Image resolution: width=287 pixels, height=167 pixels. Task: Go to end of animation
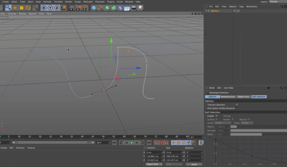pos(149,143)
